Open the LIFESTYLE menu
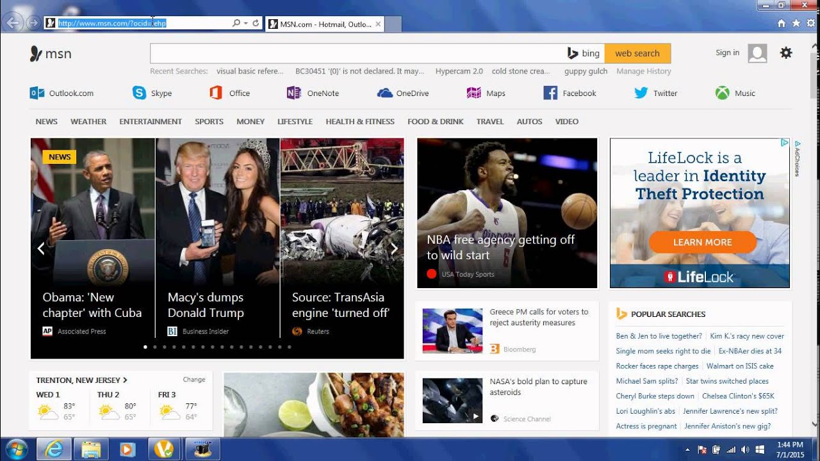This screenshot has height=461, width=820. click(x=295, y=121)
